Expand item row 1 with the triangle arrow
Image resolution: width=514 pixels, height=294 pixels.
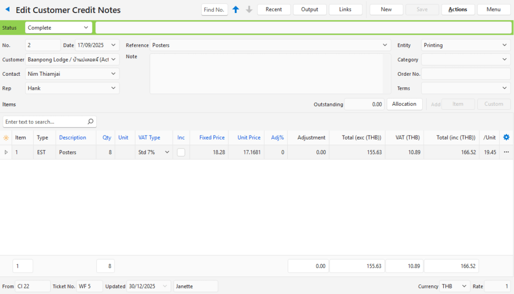point(6,152)
